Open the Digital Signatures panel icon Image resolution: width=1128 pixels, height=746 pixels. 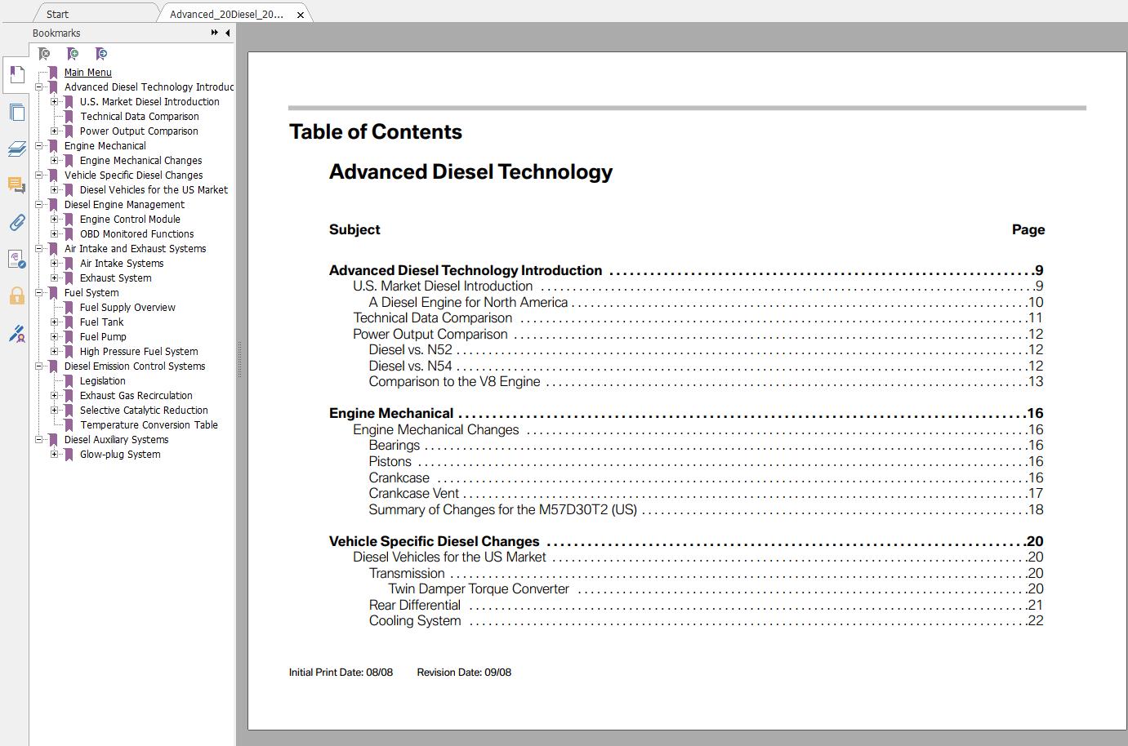pos(16,260)
